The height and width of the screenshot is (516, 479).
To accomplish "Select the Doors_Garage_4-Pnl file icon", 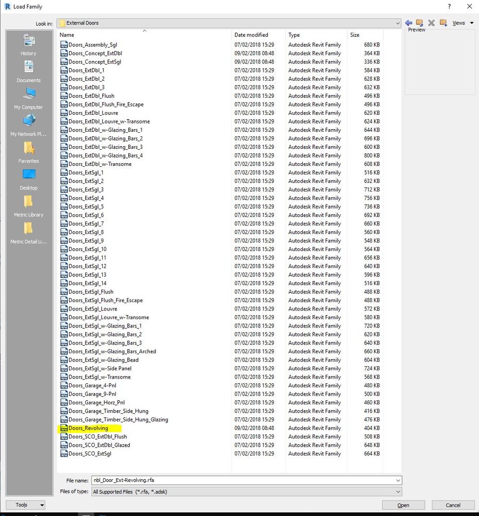I will pyautogui.click(x=64, y=385).
